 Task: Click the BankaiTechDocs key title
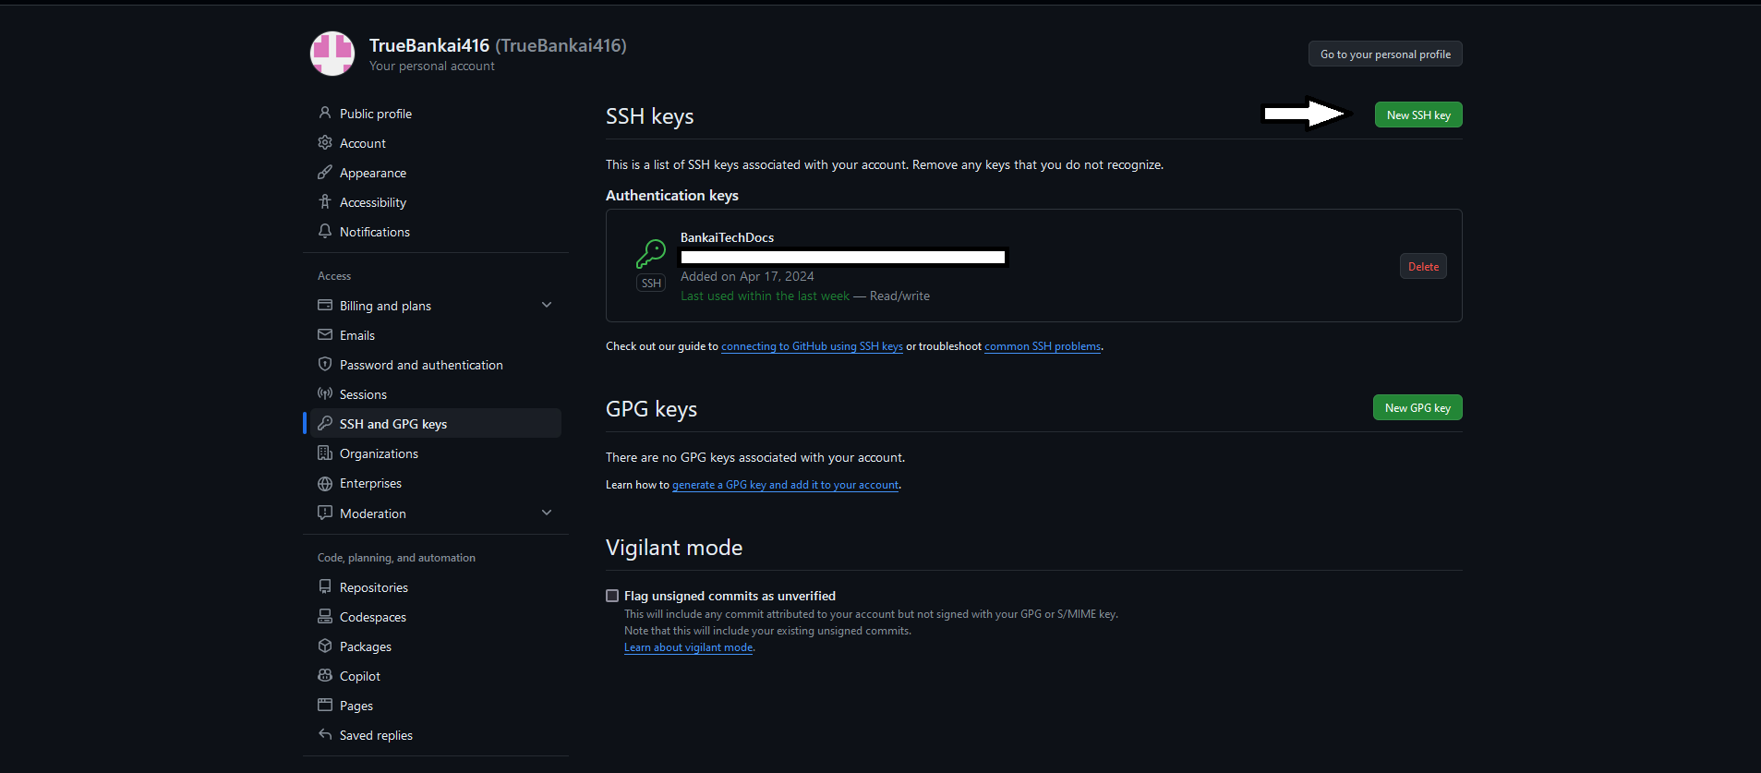click(x=727, y=237)
